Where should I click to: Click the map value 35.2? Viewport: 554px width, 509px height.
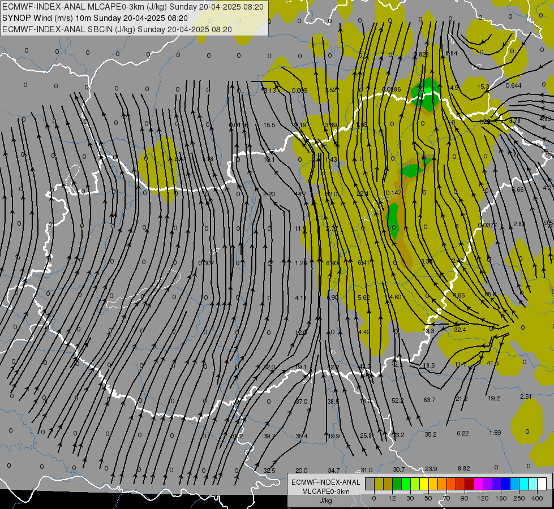(x=430, y=434)
